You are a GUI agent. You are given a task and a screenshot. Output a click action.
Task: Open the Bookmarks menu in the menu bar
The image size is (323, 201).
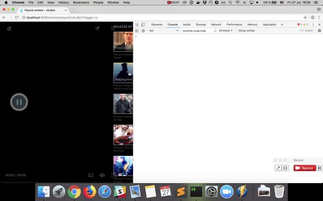tap(81, 2)
